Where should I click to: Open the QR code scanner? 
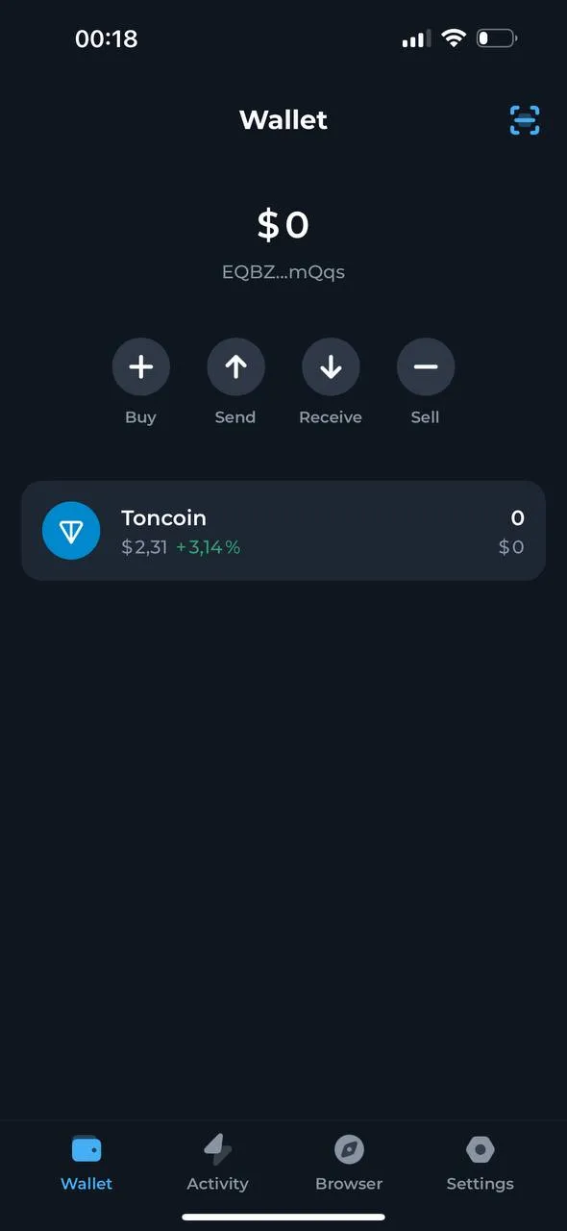524,119
